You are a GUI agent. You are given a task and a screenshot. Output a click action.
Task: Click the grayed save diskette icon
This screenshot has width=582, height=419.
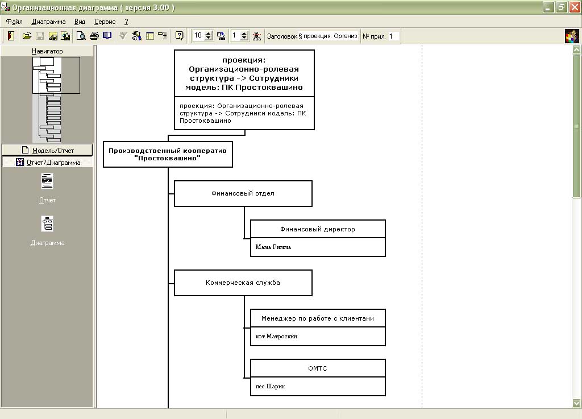40,36
